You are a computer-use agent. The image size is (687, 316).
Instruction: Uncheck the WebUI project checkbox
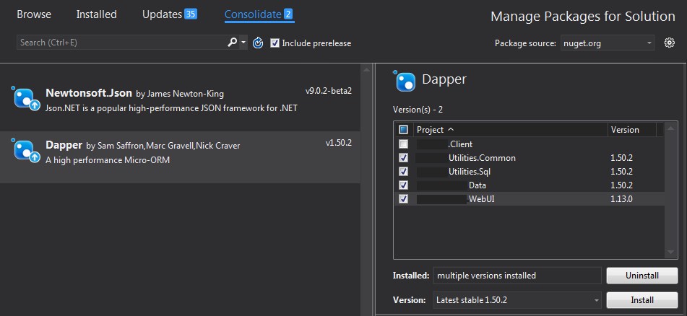point(404,199)
